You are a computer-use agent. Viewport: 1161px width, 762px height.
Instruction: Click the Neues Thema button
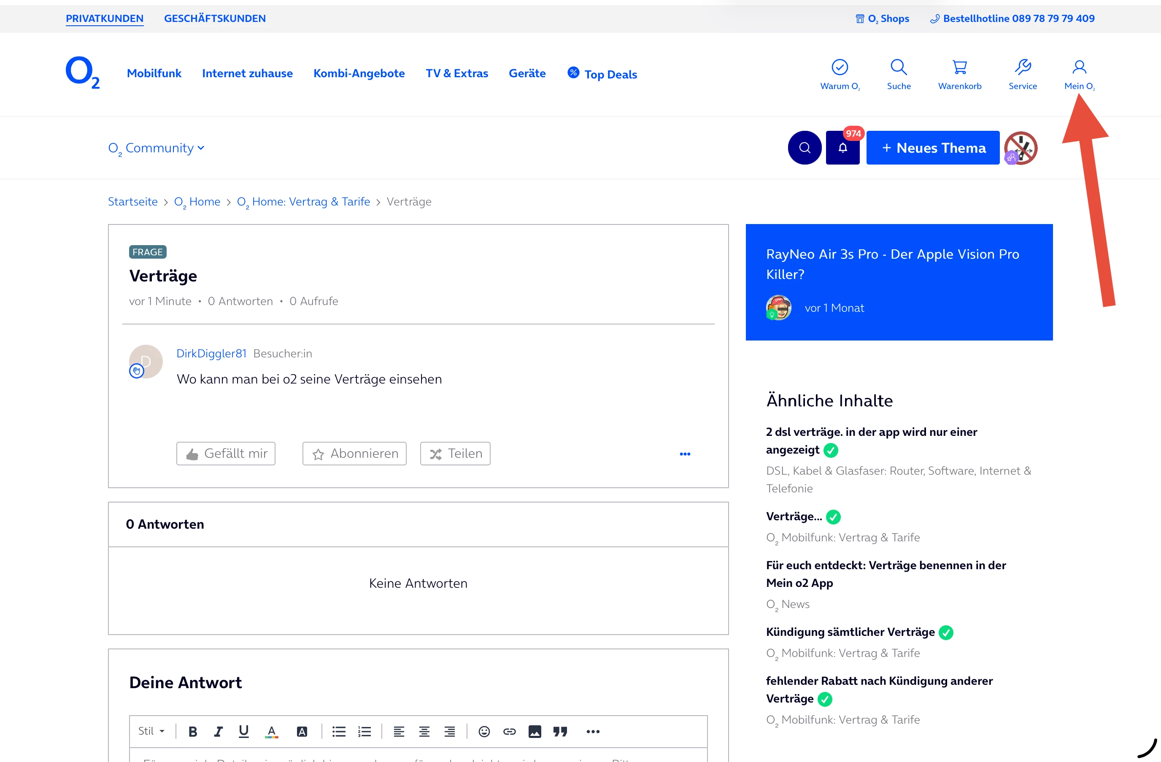[933, 148]
